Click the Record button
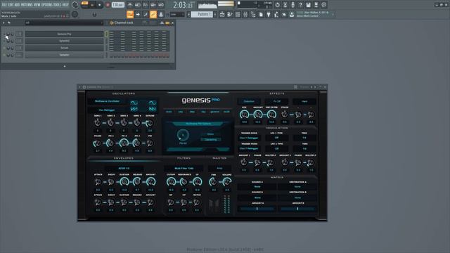Viewport: 450px width, 253px height. (108, 5)
